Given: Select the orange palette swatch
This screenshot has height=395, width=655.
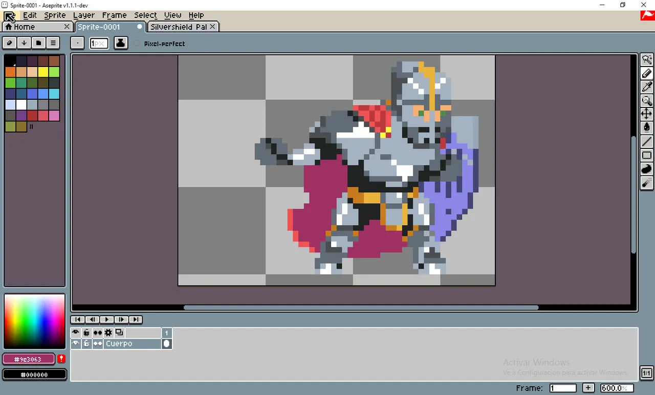Looking at the screenshot, I should click(x=10, y=72).
